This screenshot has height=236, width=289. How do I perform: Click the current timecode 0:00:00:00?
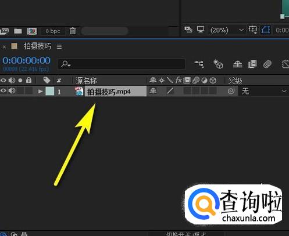27,60
